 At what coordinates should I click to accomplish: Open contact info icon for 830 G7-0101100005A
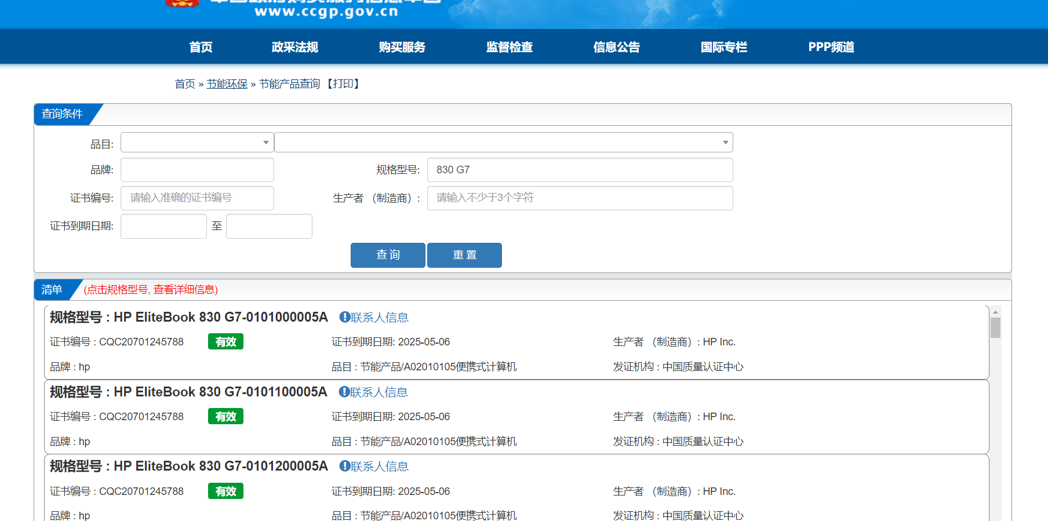tap(344, 392)
